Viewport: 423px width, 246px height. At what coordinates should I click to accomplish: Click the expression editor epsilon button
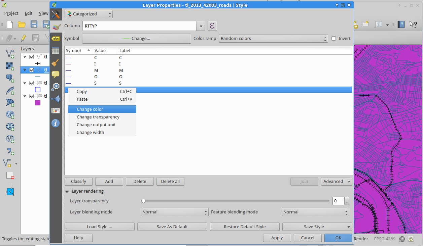212,26
